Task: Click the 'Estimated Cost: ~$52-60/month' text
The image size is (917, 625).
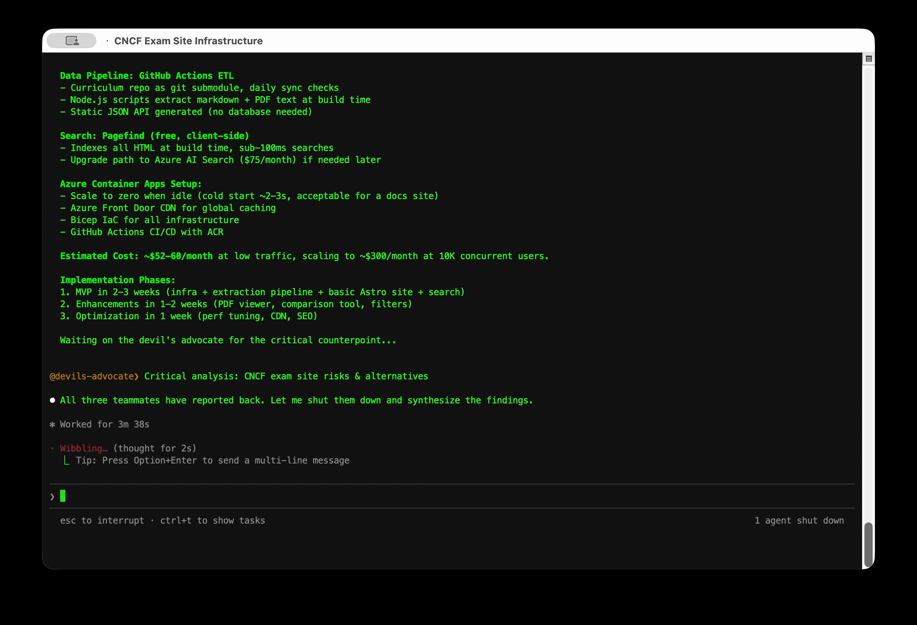Action: coord(136,256)
